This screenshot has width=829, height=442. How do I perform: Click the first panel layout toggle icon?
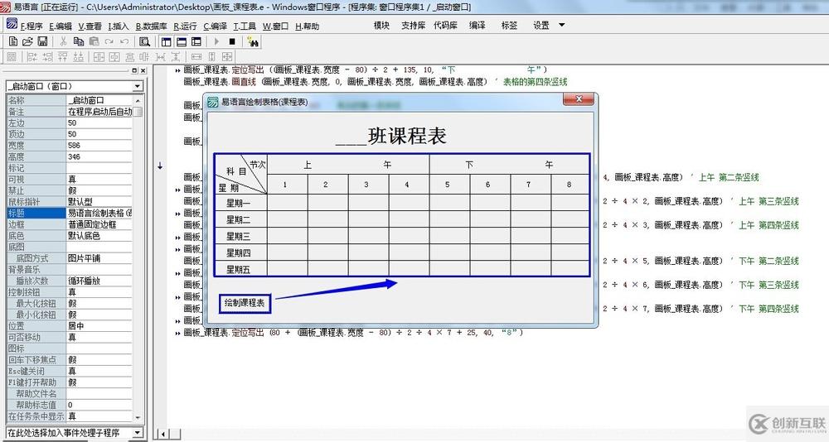pyautogui.click(x=166, y=41)
